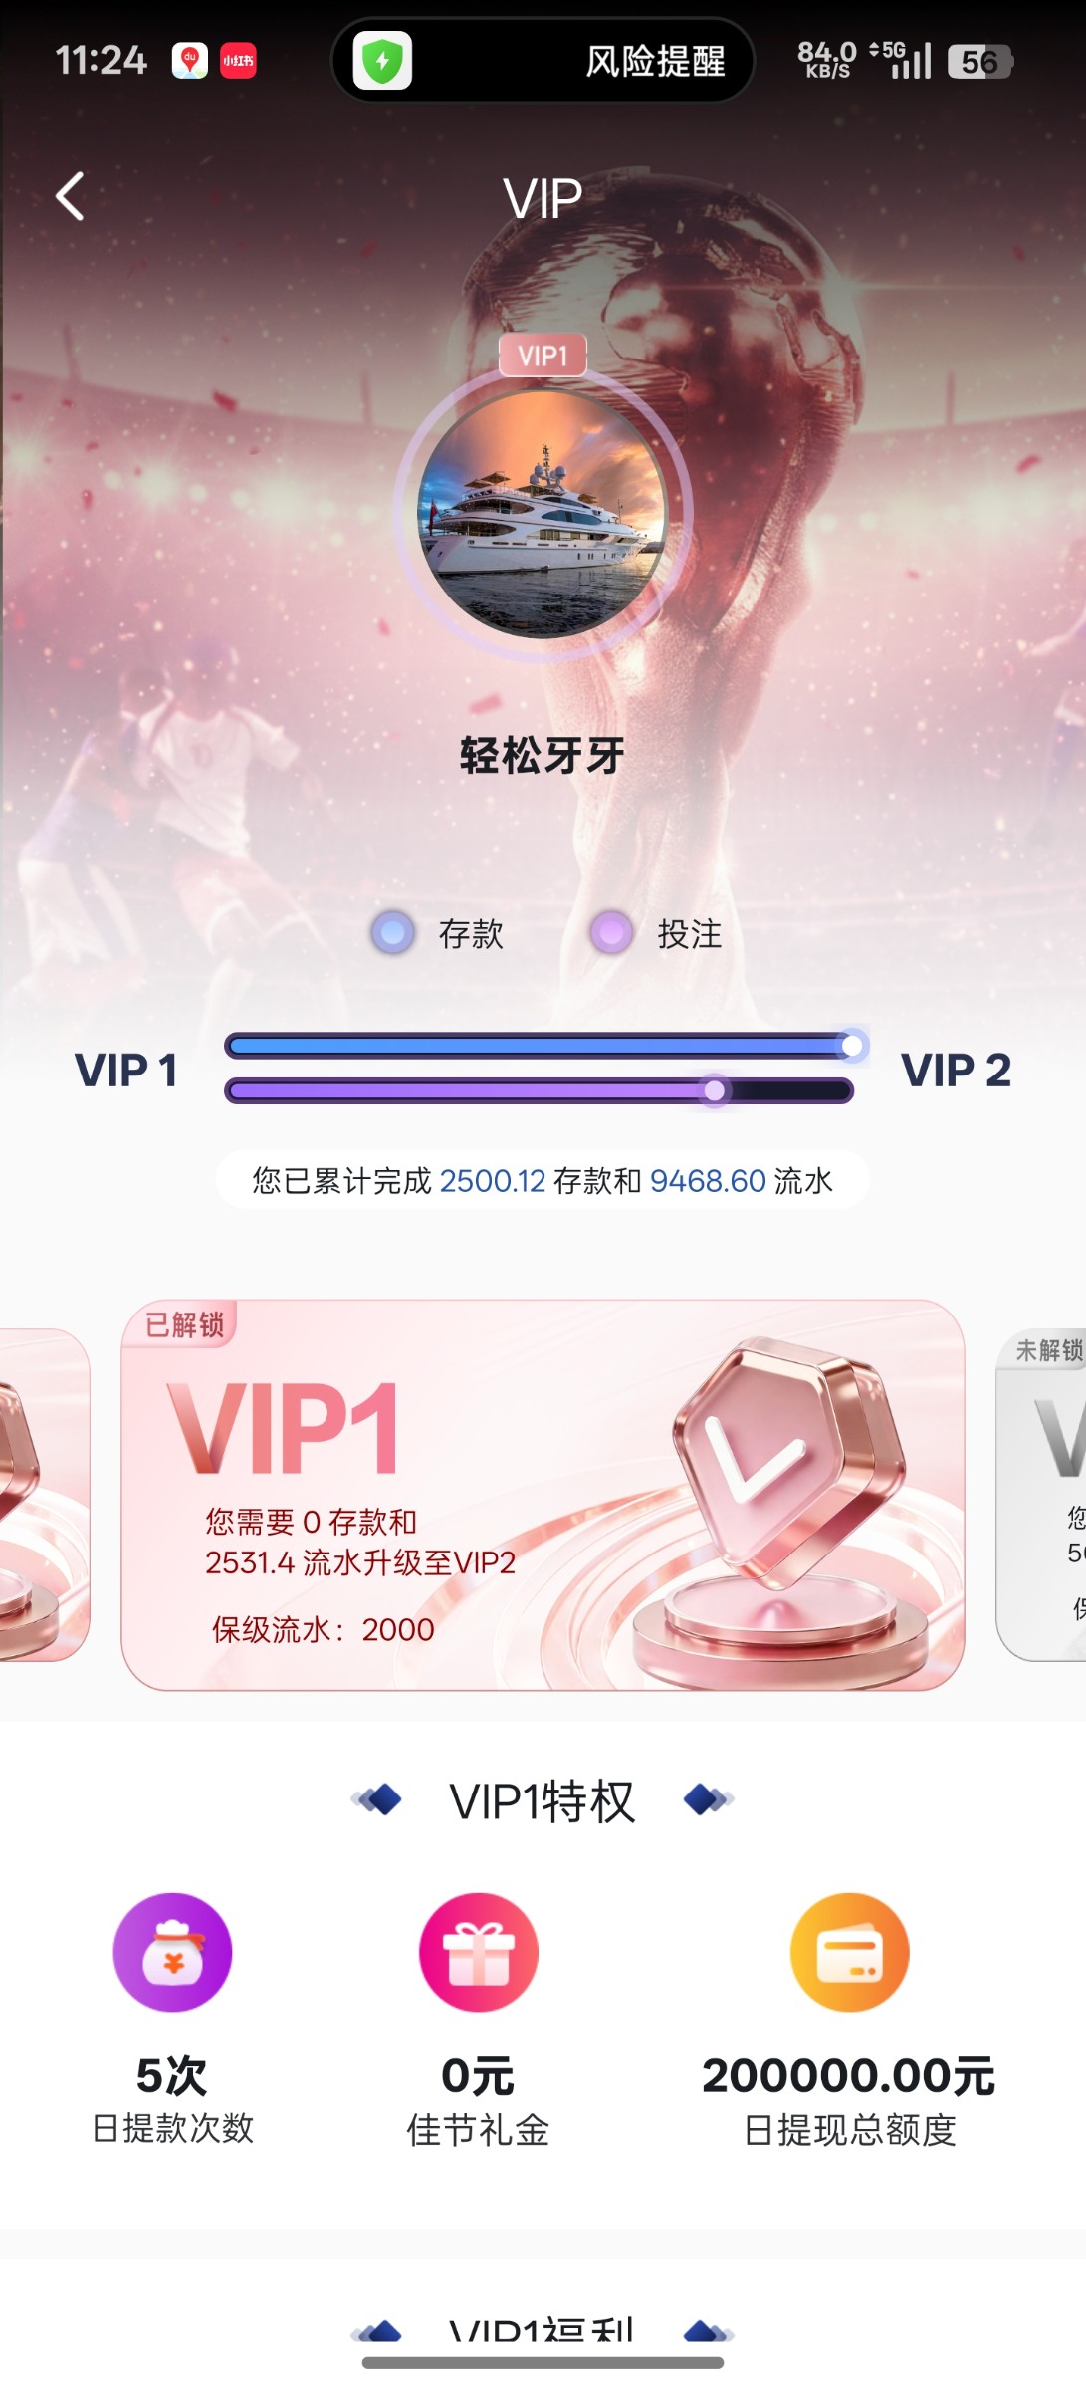The image size is (1086, 2390).
Task: Tap the blue diamond right of VIP1特权
Action: coord(709,1799)
